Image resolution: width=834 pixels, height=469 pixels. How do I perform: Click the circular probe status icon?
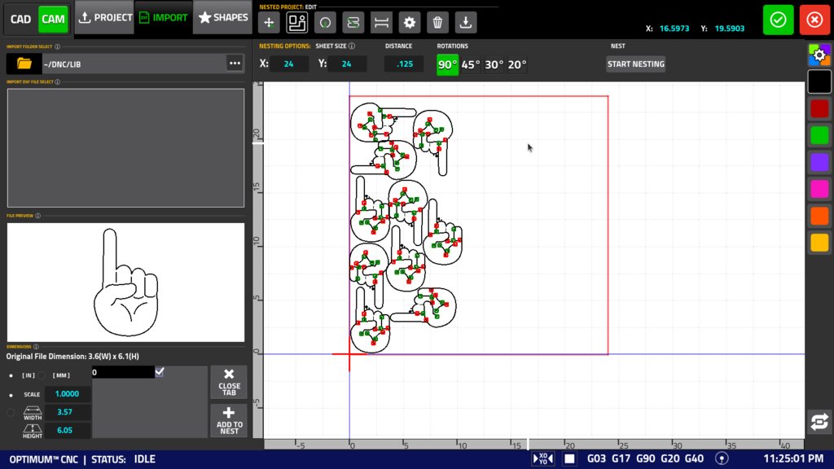click(x=722, y=458)
